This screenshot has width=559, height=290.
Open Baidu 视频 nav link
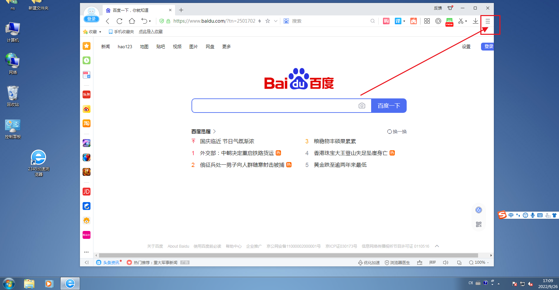tap(177, 47)
